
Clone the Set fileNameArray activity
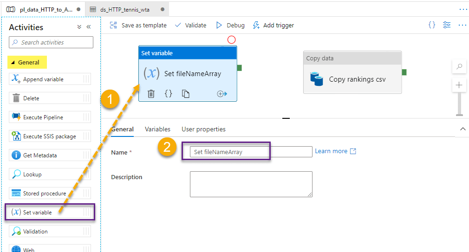pos(186,94)
